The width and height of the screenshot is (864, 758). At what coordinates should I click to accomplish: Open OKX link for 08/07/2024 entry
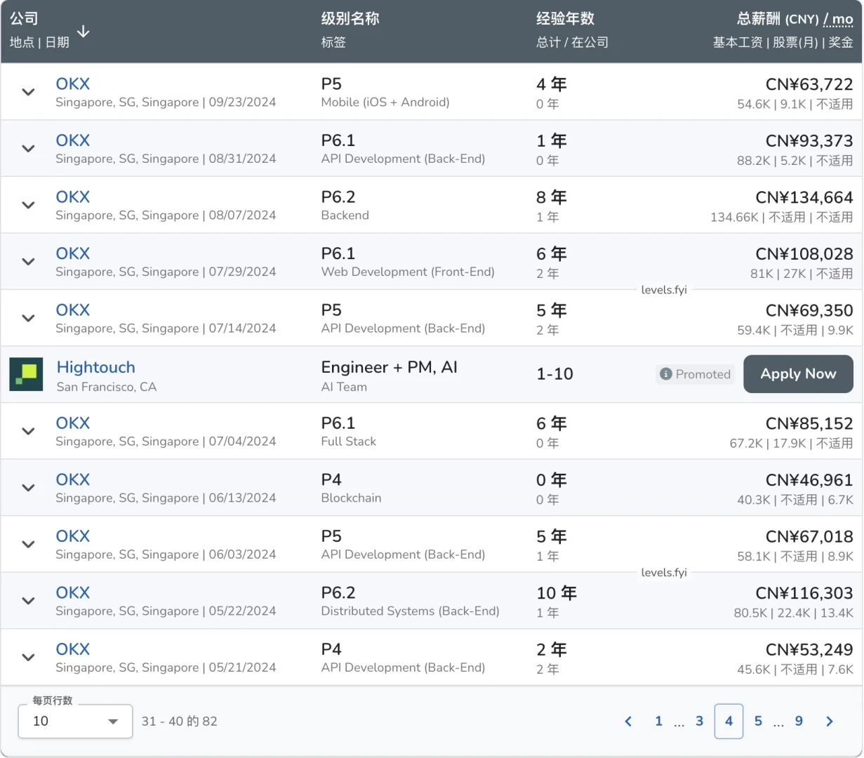(73, 197)
